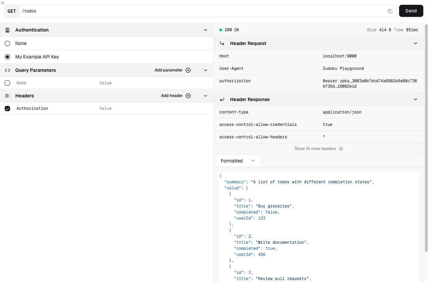Click the Authentication lock icon
This screenshot has width=428, height=282.
click(7, 30)
